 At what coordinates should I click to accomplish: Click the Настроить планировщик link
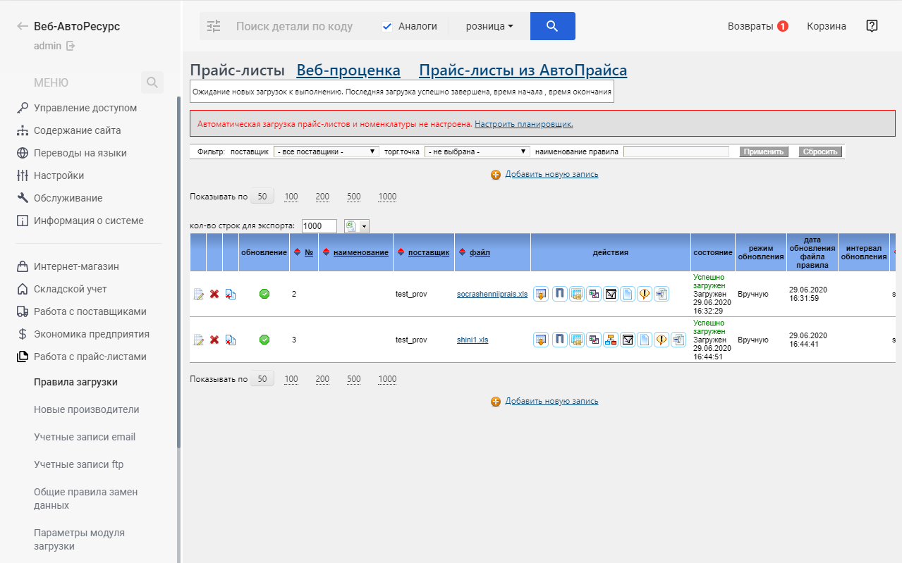(523, 124)
